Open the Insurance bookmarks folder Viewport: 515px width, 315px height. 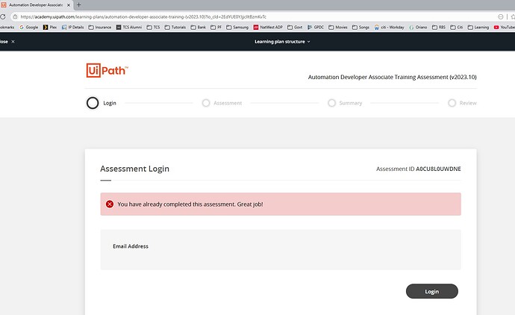point(100,28)
